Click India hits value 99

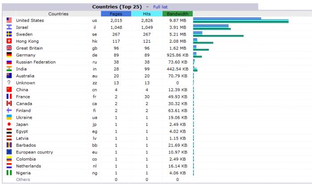(147, 69)
